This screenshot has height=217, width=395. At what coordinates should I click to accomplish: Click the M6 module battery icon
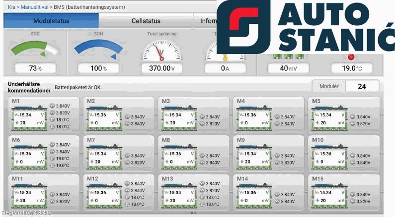pos(29,157)
